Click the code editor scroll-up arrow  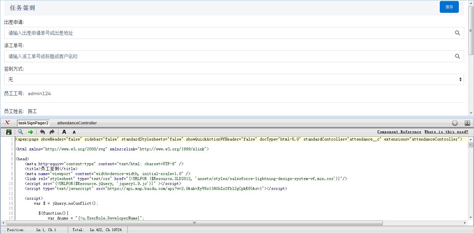pyautogui.click(x=471, y=139)
